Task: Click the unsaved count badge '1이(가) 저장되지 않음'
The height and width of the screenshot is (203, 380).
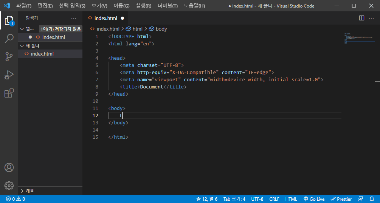Action: [x=60, y=29]
